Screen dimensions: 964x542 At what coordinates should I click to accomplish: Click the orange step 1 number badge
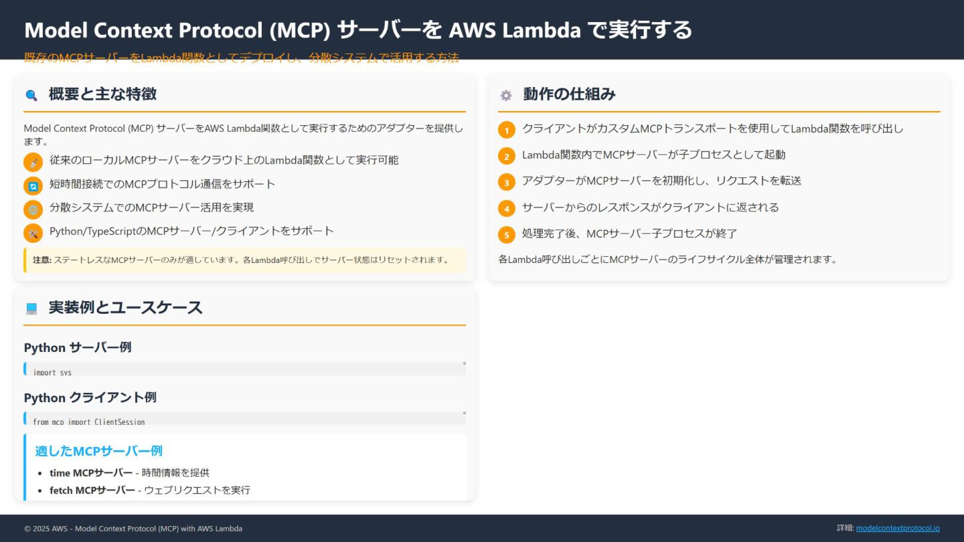tap(507, 130)
